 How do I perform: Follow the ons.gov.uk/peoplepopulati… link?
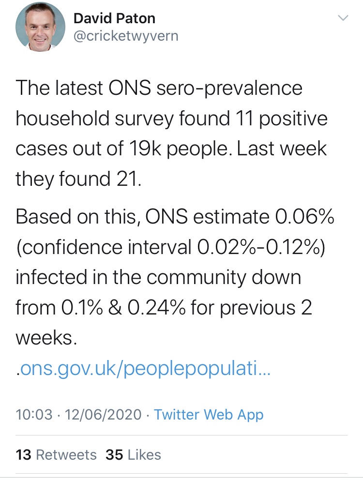143,369
